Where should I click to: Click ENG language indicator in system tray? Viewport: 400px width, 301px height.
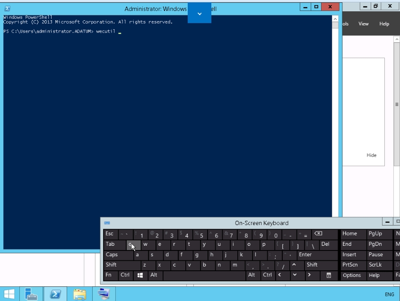pos(389,294)
